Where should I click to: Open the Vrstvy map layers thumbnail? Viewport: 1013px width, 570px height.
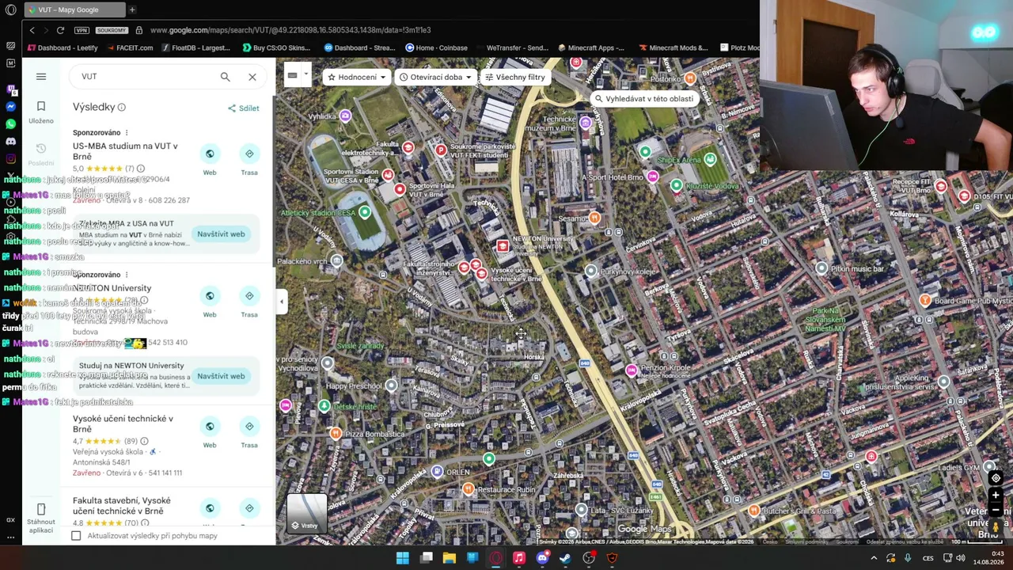click(307, 514)
